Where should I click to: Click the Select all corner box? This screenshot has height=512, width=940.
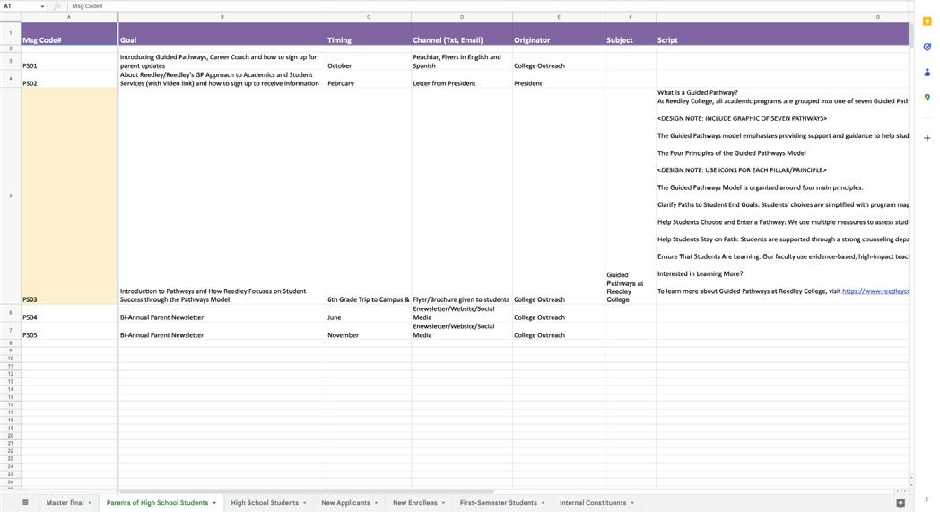(x=10, y=17)
